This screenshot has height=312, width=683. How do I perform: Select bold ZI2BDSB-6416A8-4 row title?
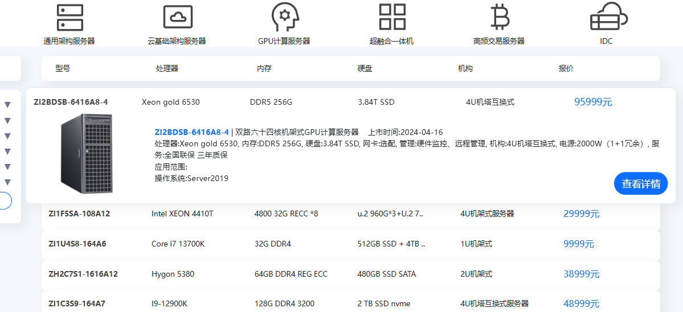tap(71, 102)
